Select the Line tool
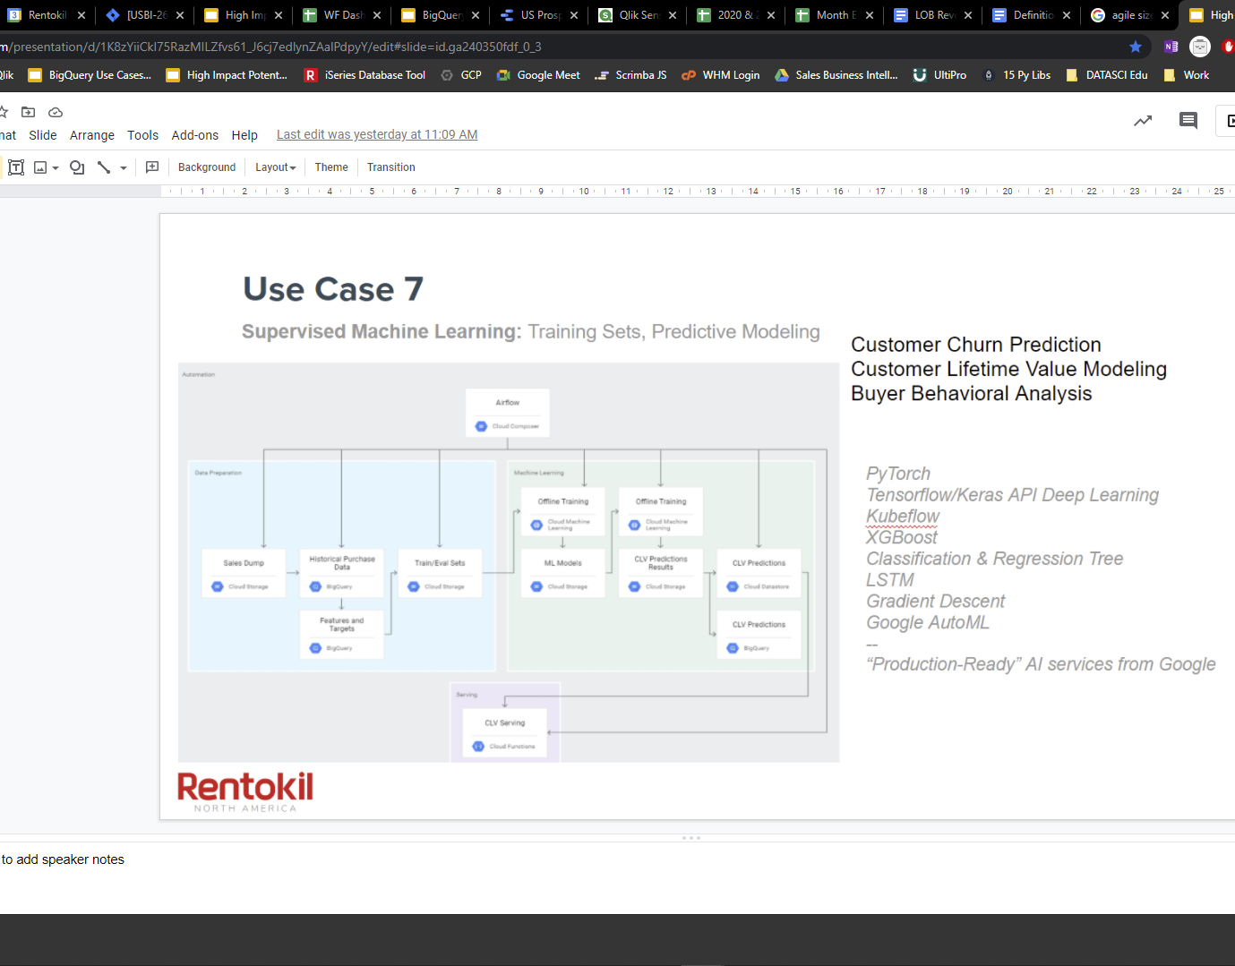 pos(104,167)
